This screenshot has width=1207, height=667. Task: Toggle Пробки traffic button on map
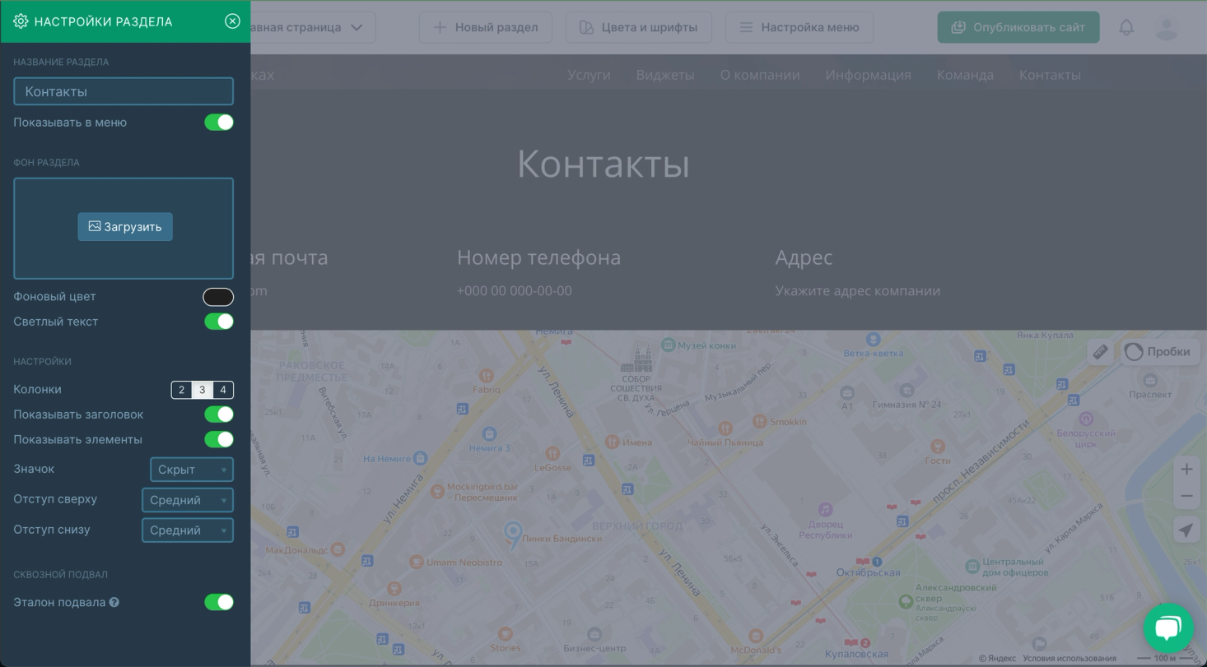point(1159,352)
